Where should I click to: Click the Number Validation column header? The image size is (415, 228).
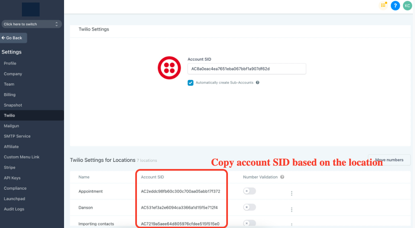coord(260,177)
